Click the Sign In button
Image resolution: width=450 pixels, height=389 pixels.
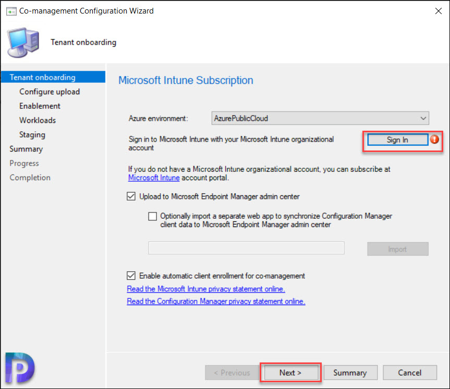397,140
